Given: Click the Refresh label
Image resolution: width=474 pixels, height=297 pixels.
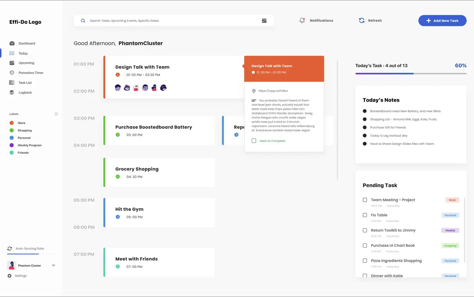Looking at the screenshot, I should point(375,21).
